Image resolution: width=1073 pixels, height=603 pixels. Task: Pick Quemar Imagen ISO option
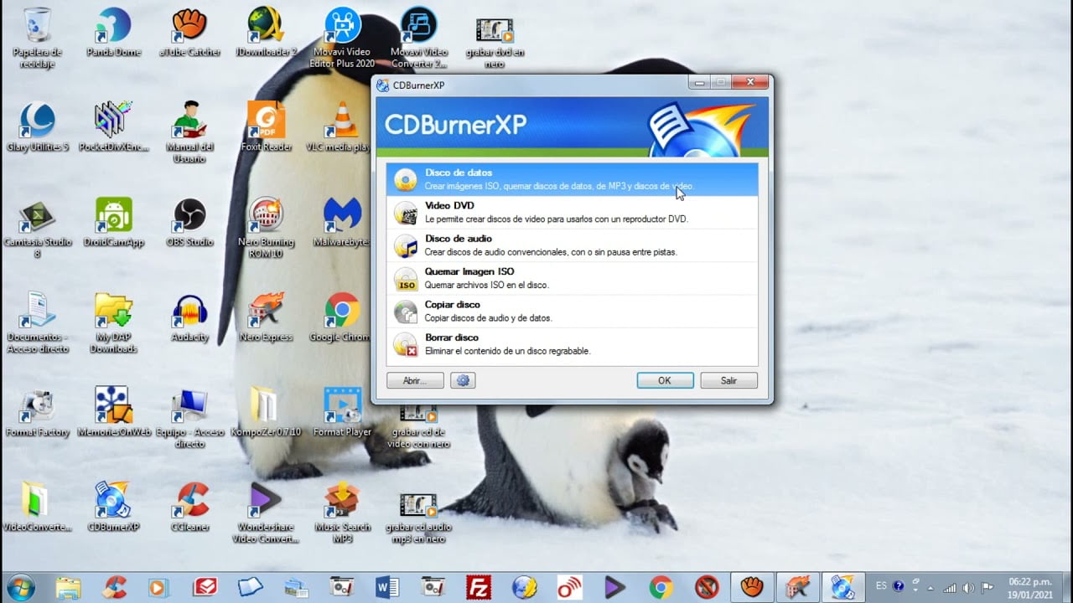click(572, 278)
